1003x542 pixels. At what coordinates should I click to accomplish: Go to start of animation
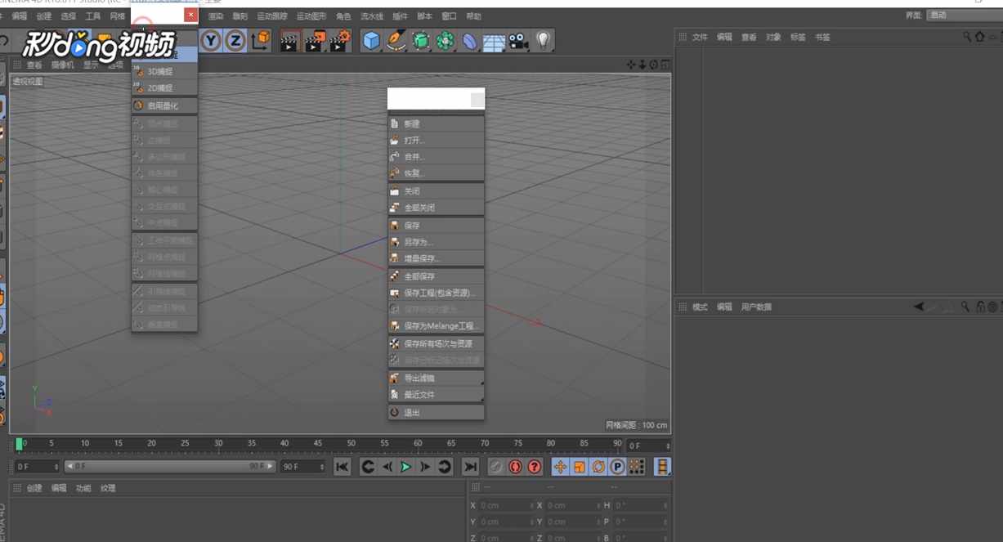(343, 466)
